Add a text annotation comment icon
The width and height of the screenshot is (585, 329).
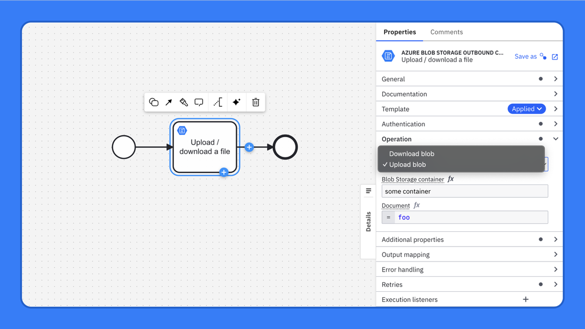199,102
